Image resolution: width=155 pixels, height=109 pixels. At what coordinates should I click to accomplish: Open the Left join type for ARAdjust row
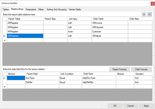click(x=80, y=36)
